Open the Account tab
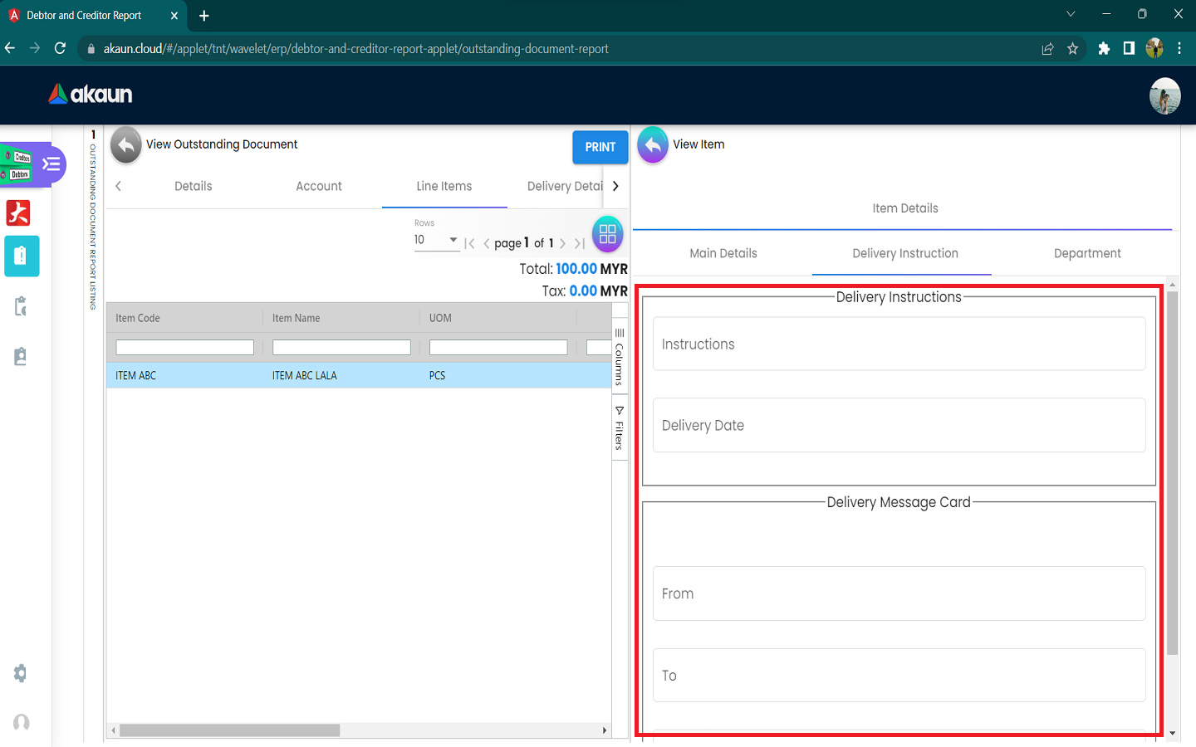Viewport: 1196px width, 747px height. pos(319,187)
